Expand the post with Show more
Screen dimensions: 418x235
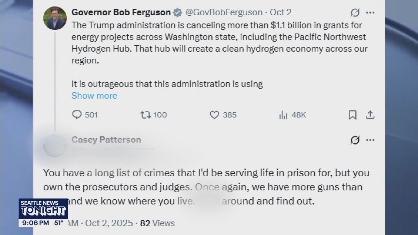point(94,96)
